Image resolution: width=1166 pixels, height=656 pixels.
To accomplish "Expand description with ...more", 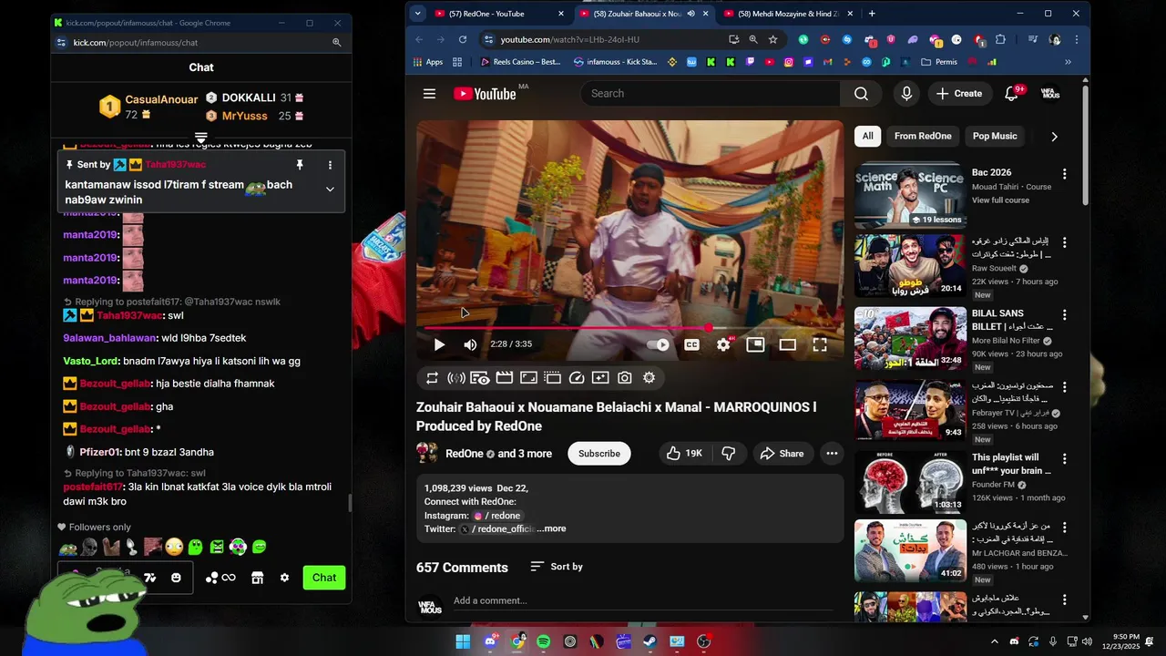I will 551,528.
